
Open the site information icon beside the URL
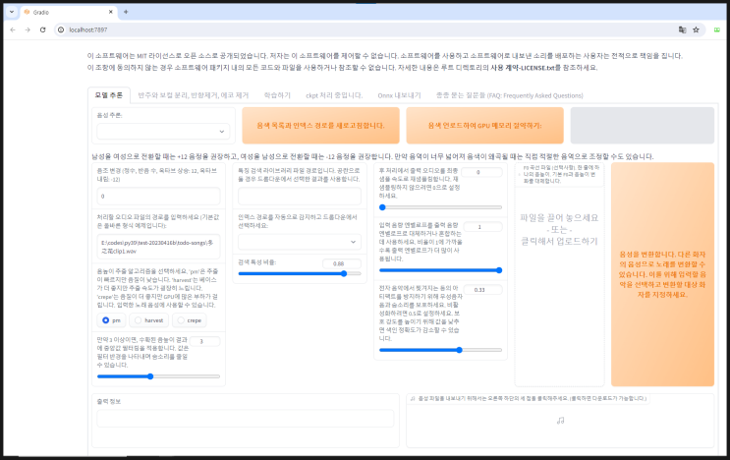tap(61, 29)
